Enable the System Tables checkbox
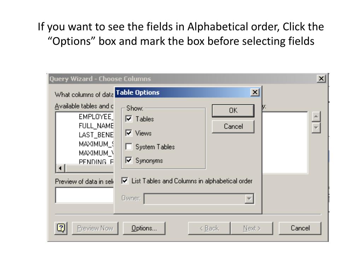 129,147
